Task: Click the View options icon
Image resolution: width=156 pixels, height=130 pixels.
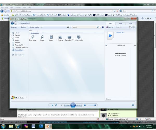Action: tap(68, 27)
